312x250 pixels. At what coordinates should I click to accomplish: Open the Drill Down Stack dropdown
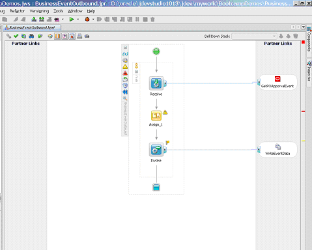click(254, 36)
